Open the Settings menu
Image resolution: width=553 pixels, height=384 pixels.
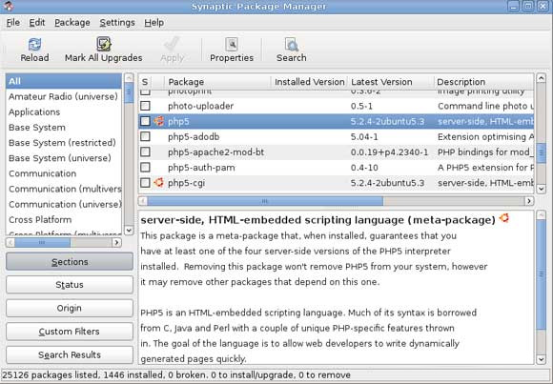click(x=117, y=23)
